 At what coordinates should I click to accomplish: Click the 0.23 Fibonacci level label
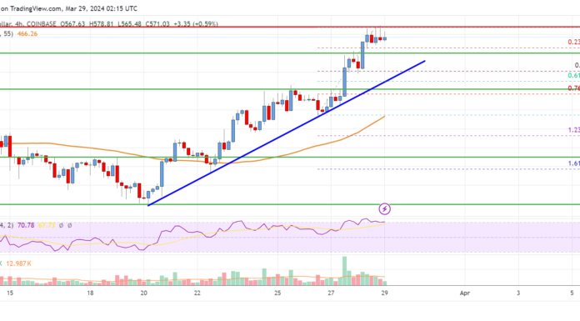(x=573, y=43)
